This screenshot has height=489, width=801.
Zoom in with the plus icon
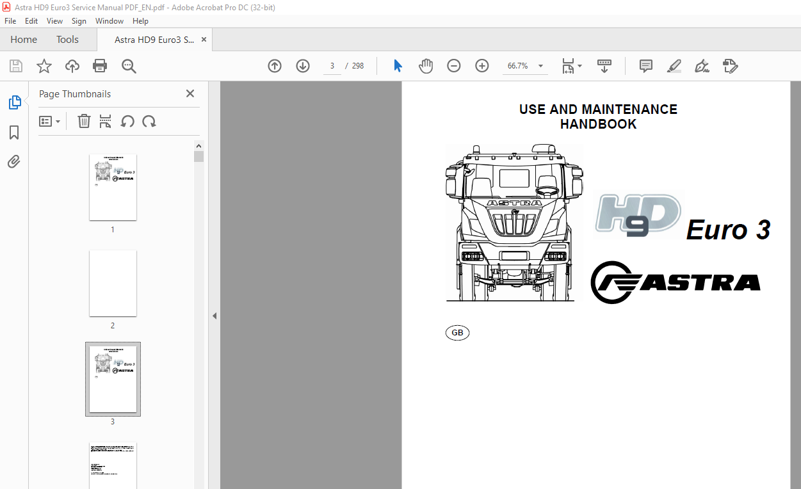pyautogui.click(x=482, y=66)
